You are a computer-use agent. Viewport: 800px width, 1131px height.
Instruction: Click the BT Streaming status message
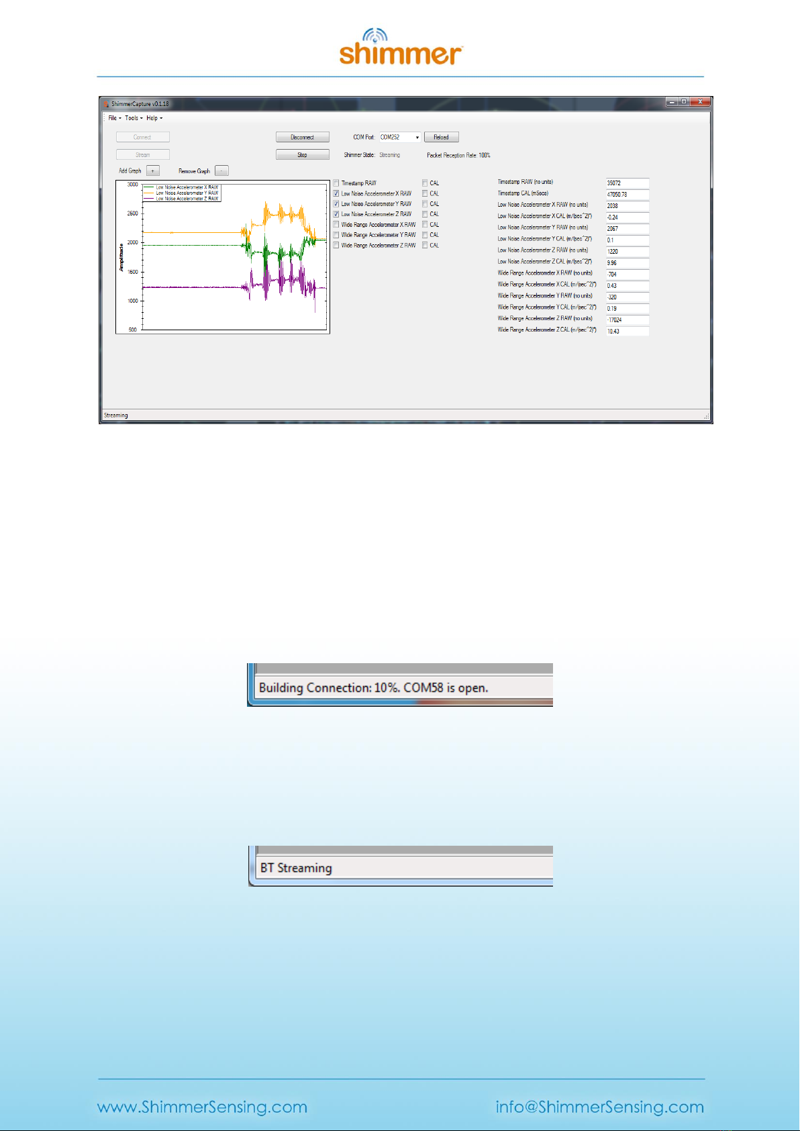pos(296,868)
